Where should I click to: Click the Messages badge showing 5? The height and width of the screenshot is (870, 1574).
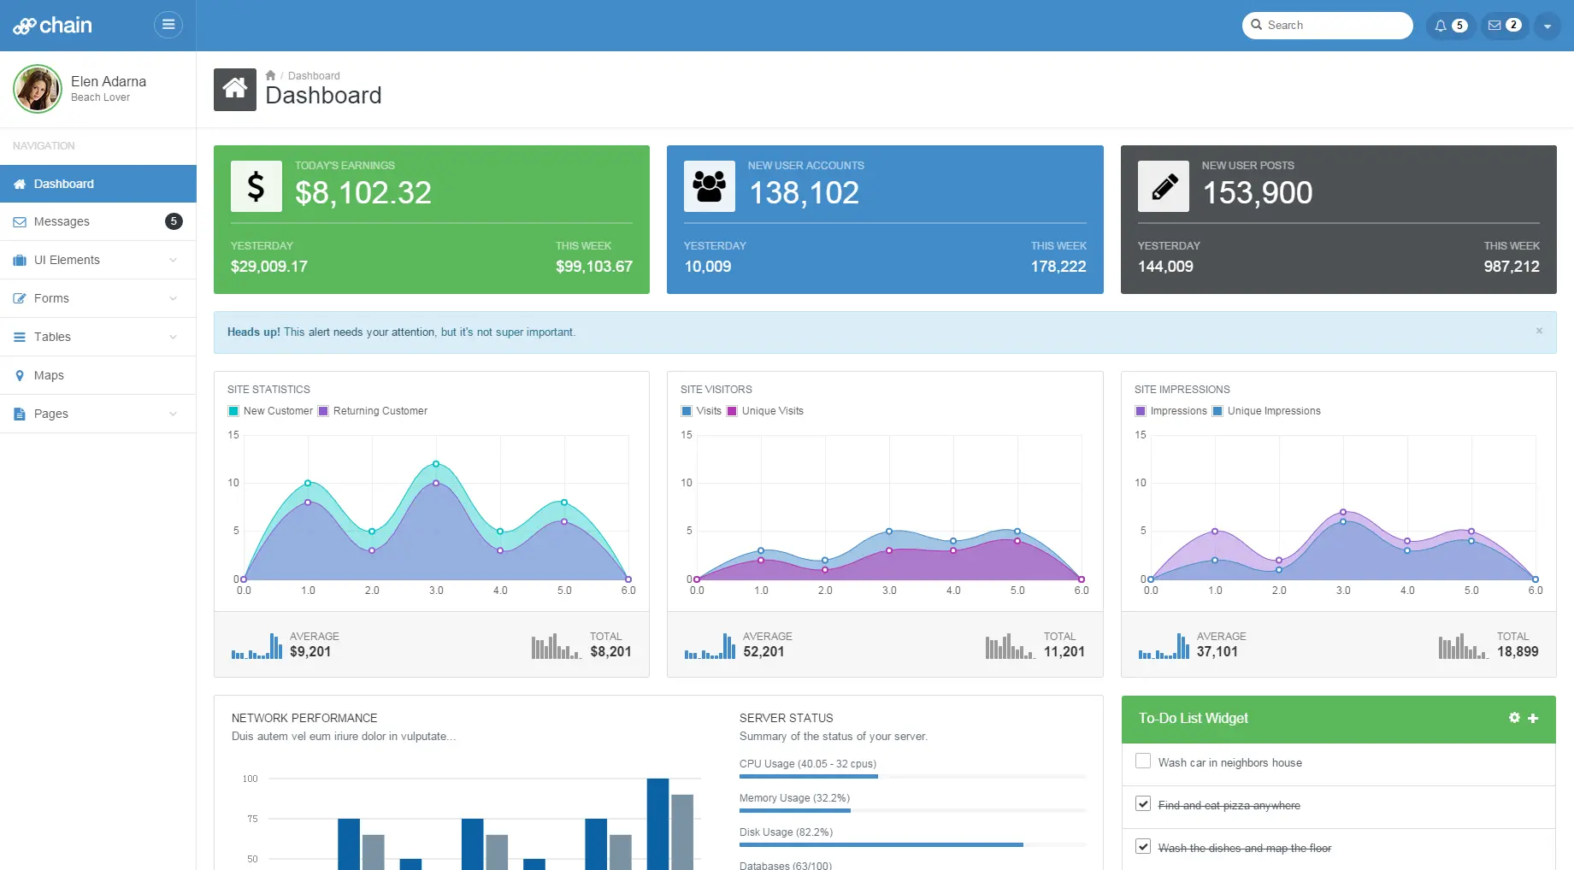point(174,221)
